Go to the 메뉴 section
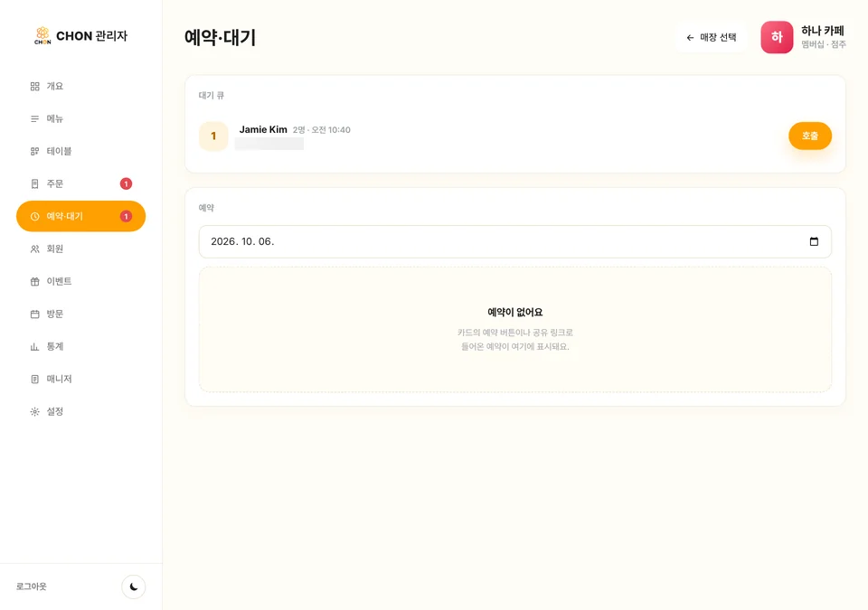868x610 pixels. (x=80, y=119)
